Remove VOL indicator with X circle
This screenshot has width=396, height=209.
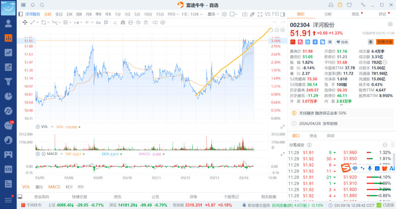click(x=38, y=127)
